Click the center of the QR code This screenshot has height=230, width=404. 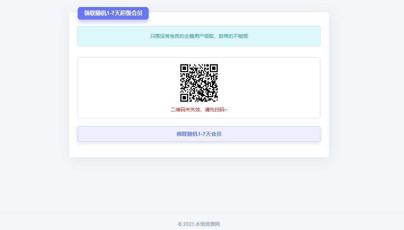click(x=199, y=82)
